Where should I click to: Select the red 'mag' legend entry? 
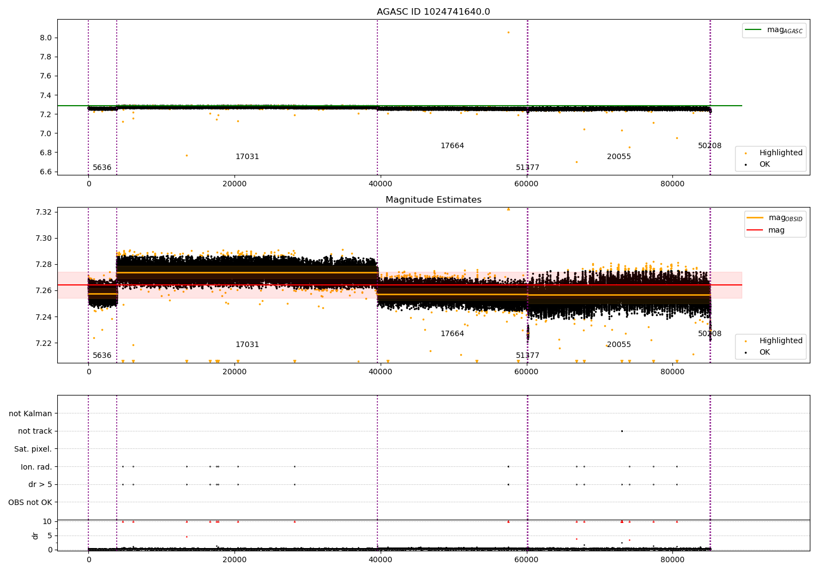766,230
